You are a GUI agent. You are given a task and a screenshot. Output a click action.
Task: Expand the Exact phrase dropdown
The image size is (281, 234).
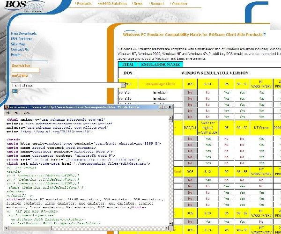tap(123, 85)
